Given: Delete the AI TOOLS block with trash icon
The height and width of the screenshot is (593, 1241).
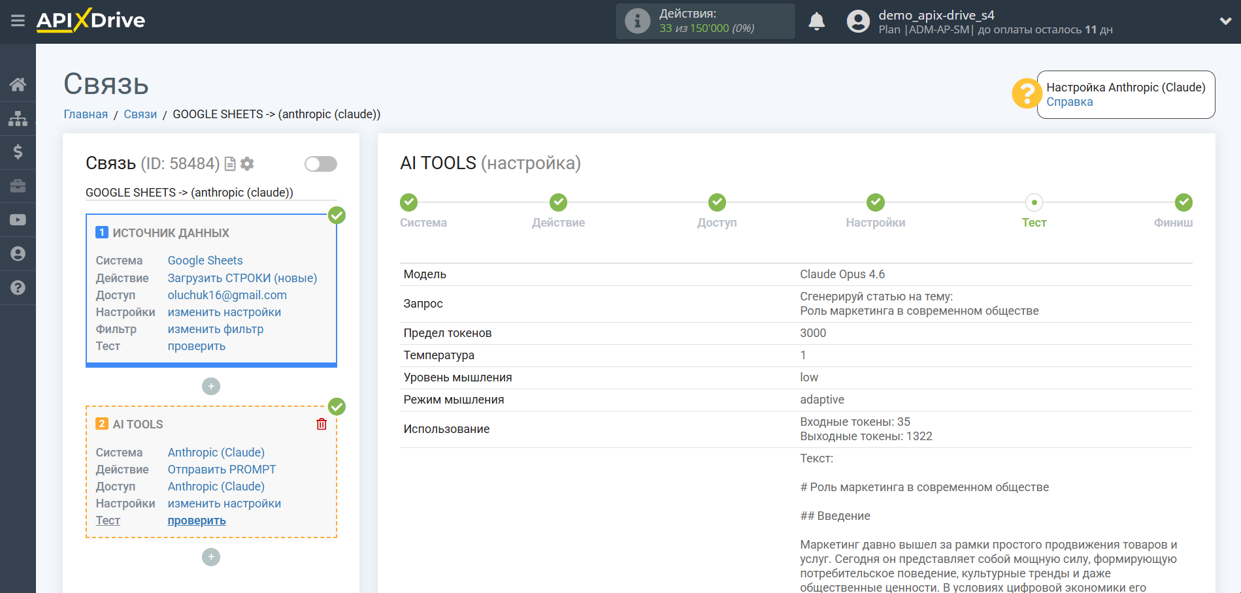Looking at the screenshot, I should pyautogui.click(x=322, y=425).
